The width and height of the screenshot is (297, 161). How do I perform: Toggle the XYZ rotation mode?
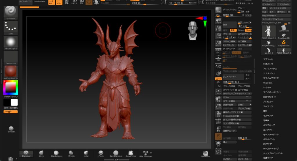coord(218,79)
